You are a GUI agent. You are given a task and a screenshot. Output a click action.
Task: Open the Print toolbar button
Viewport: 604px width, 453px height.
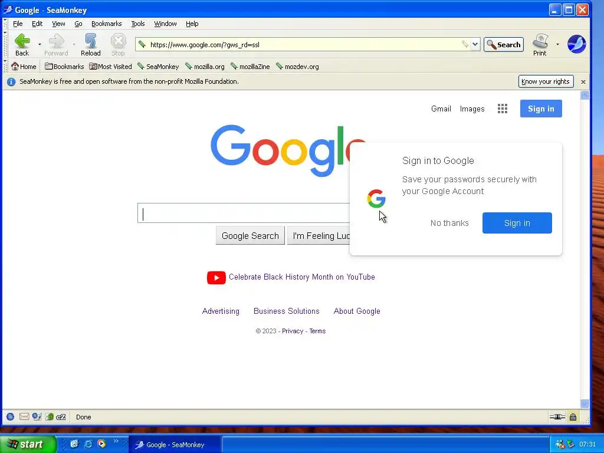(x=540, y=45)
